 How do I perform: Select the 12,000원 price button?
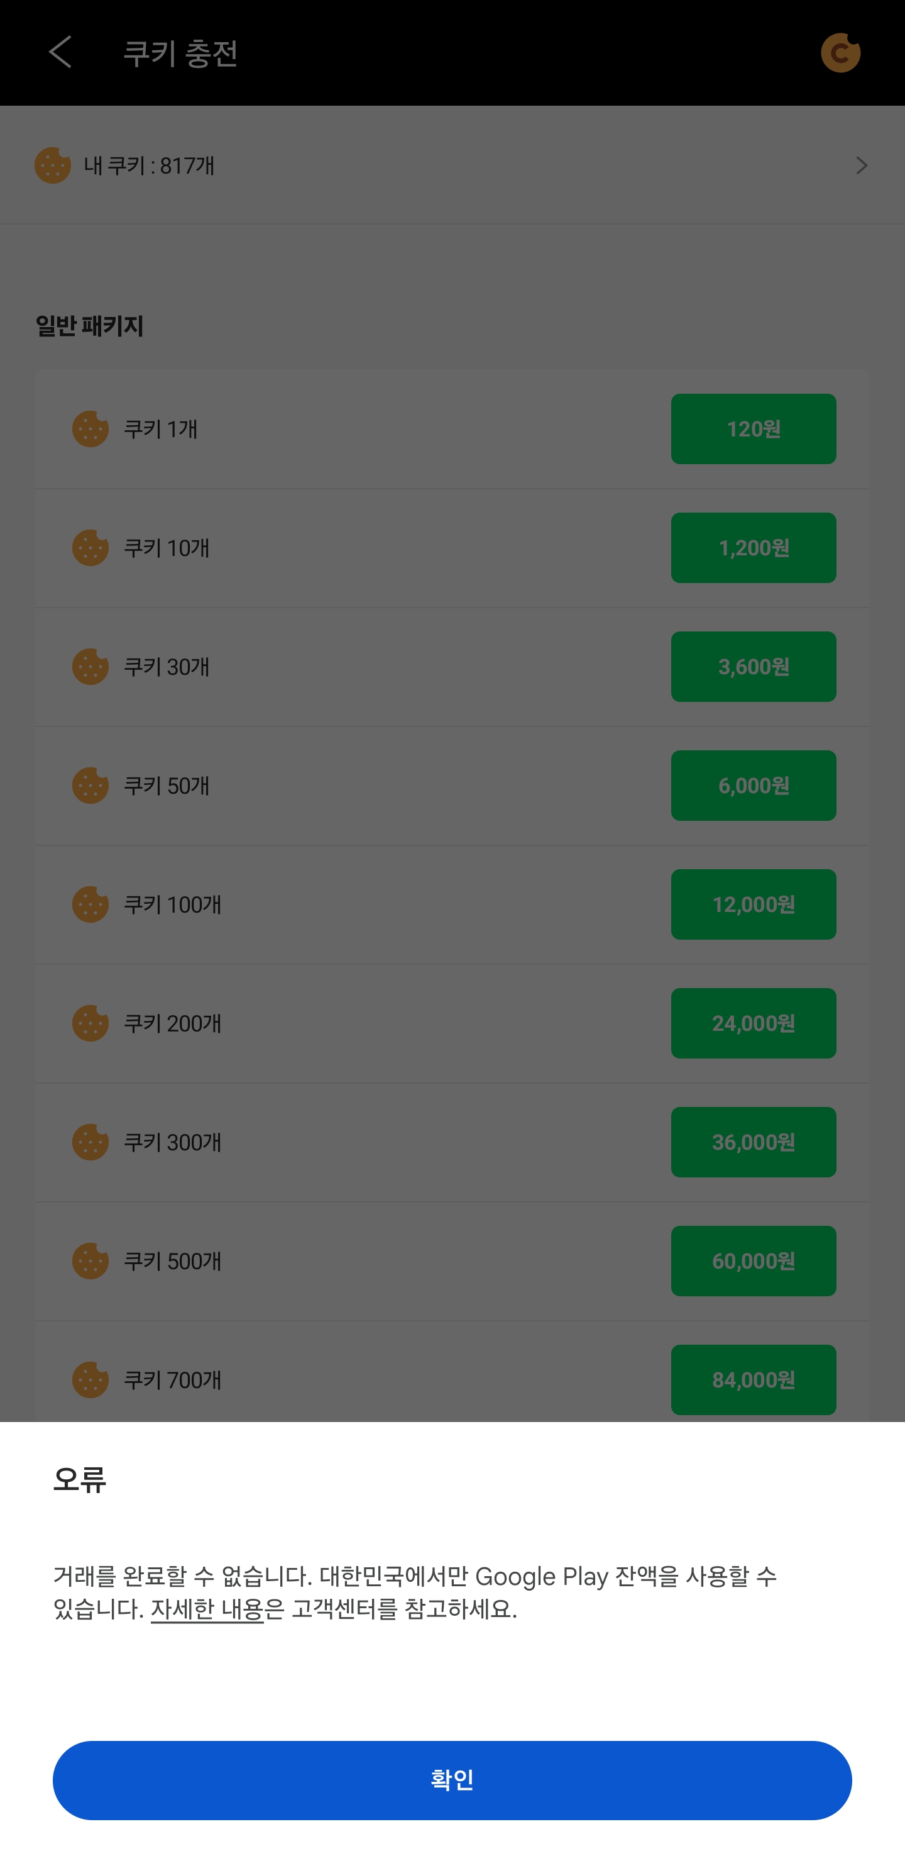pos(753,904)
